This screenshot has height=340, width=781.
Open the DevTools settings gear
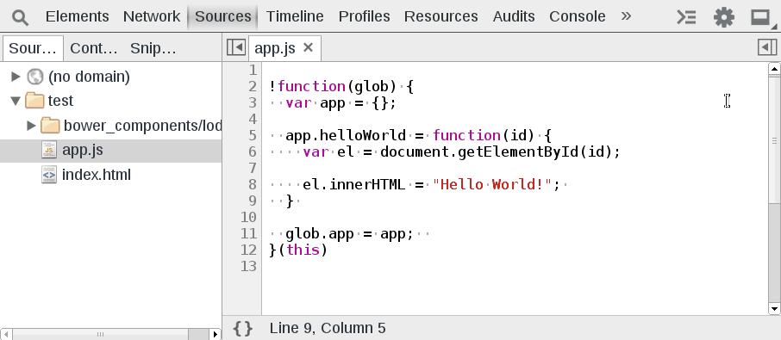tap(724, 17)
